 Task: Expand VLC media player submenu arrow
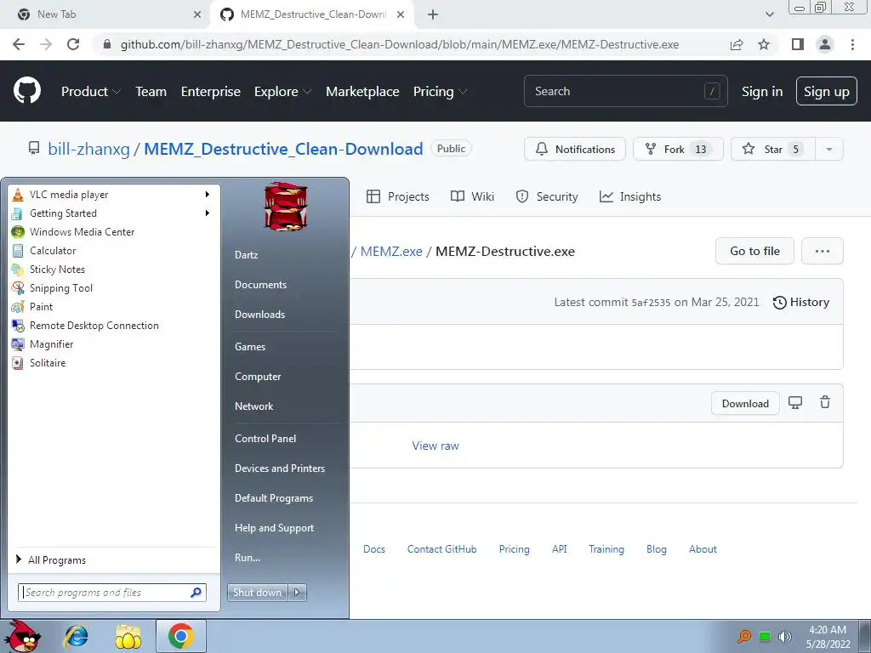(x=208, y=195)
